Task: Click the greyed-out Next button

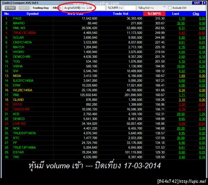Action: pyautogui.click(x=24, y=8)
